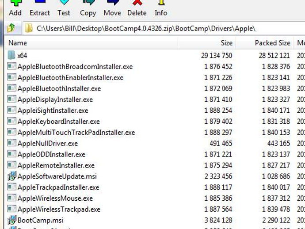Screen dimensions: 305x229
Task: Click icon of AppleRemoteInstaller.exe
Action: pos(11,165)
